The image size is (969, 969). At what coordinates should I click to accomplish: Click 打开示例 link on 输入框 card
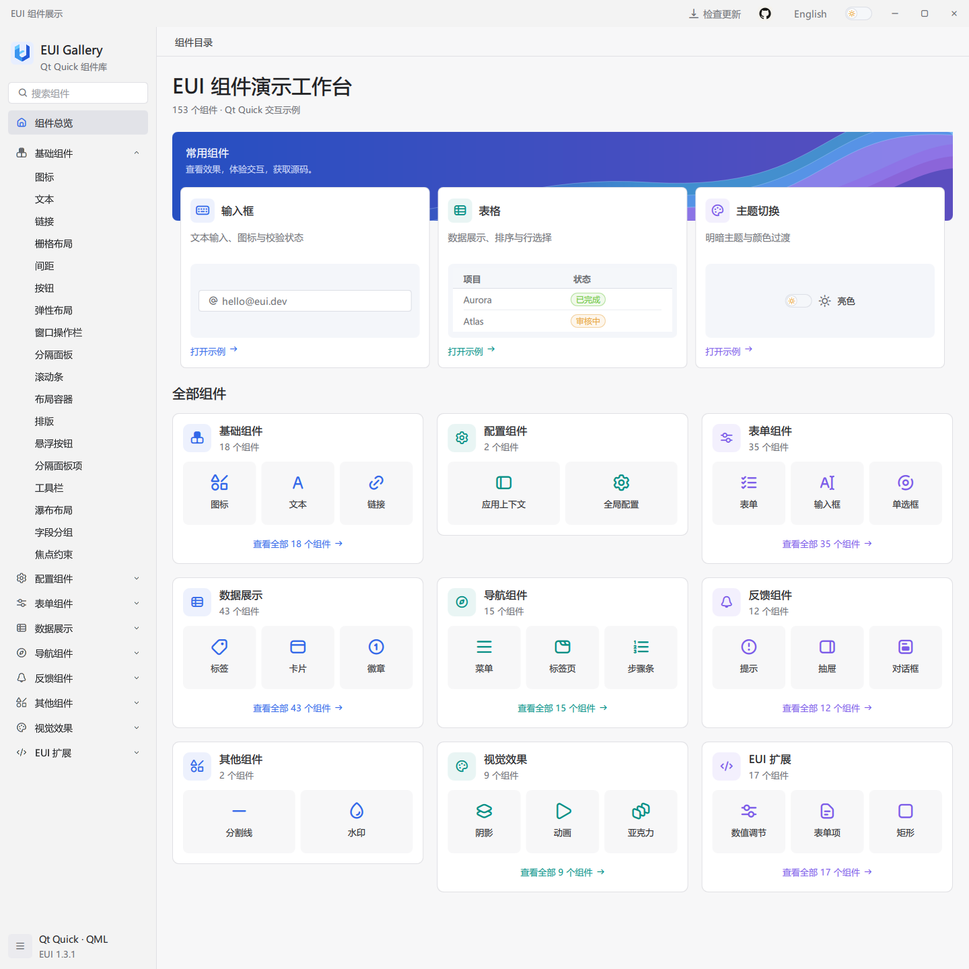[x=214, y=351]
